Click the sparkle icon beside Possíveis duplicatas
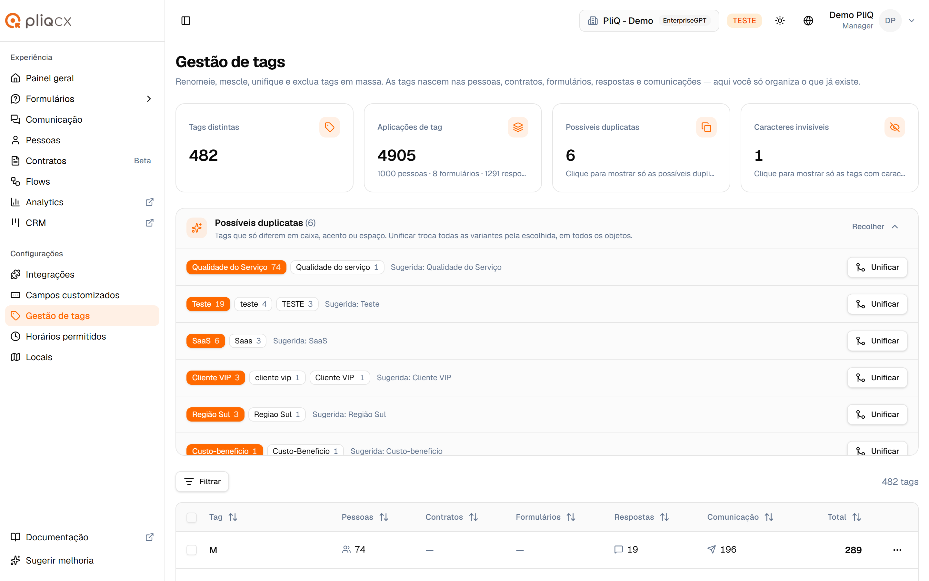This screenshot has width=929, height=581. coord(196,228)
